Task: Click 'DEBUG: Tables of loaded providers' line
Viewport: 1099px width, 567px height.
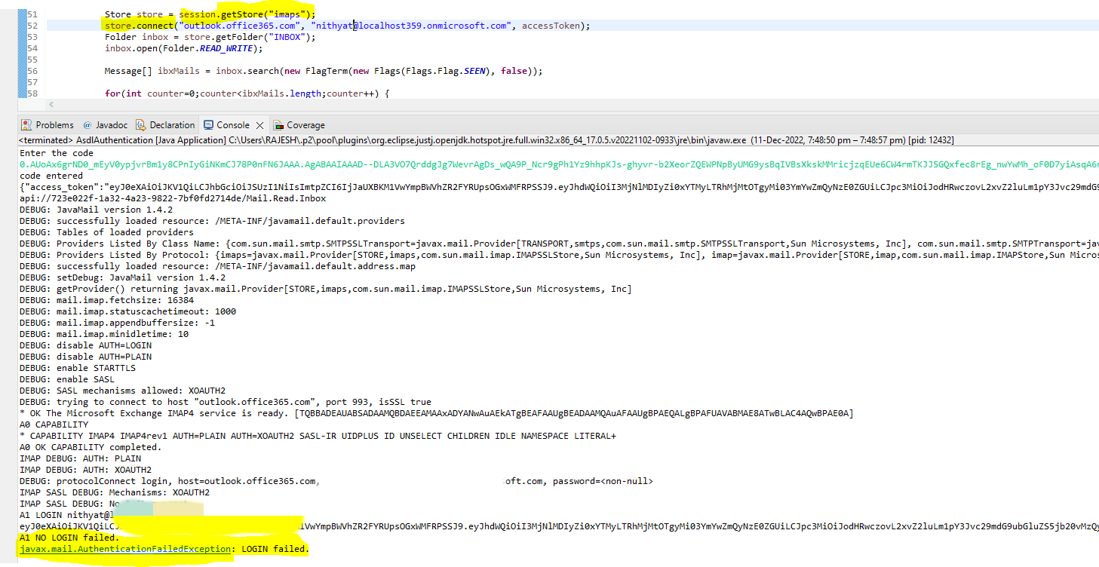Action: click(x=106, y=232)
